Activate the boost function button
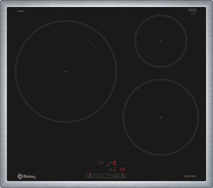 coord(116,176)
